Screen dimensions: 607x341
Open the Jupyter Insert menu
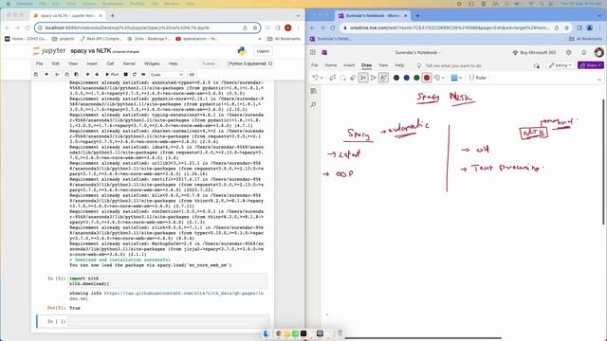pyautogui.click(x=92, y=63)
